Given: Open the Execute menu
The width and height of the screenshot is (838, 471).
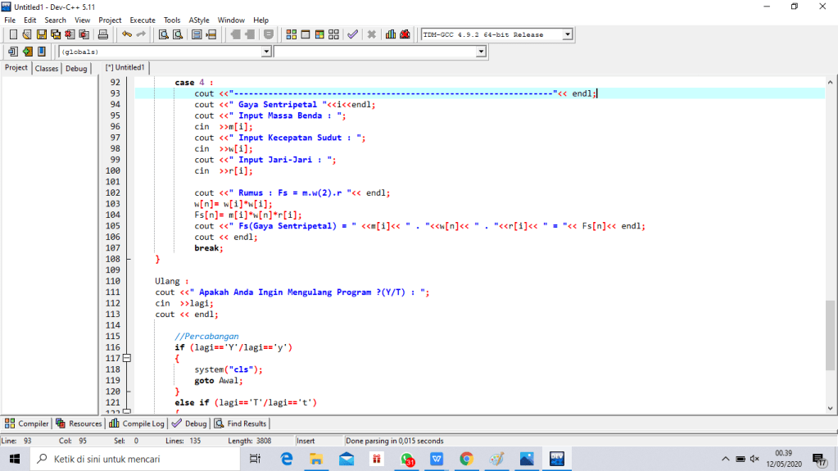Looking at the screenshot, I should pos(143,20).
